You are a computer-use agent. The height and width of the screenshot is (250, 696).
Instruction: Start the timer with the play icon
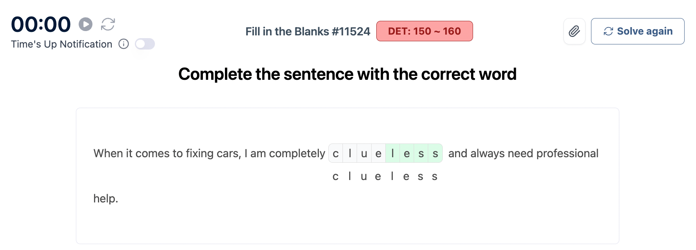click(x=85, y=24)
